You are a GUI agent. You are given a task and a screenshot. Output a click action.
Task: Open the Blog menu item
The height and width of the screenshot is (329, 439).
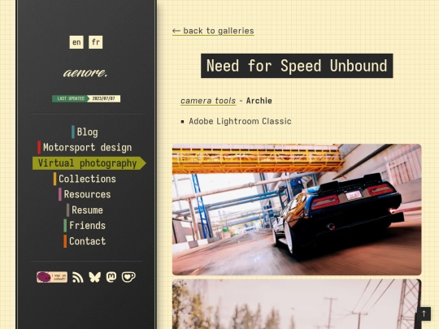tap(85, 132)
